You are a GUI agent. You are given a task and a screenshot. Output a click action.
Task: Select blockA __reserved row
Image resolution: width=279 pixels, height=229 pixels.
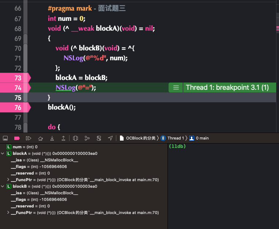[84, 173]
